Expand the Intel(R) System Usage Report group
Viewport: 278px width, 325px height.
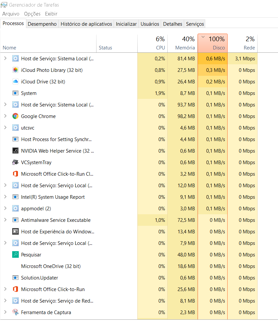pos(5,197)
